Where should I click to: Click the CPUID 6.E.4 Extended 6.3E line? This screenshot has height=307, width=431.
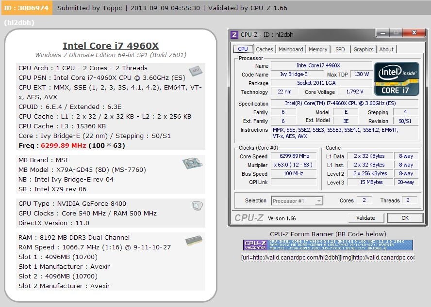point(70,107)
